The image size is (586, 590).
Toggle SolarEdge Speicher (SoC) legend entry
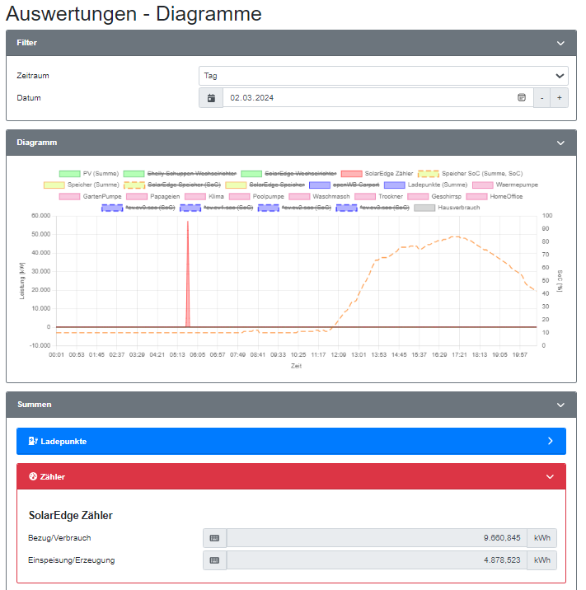tap(172, 185)
